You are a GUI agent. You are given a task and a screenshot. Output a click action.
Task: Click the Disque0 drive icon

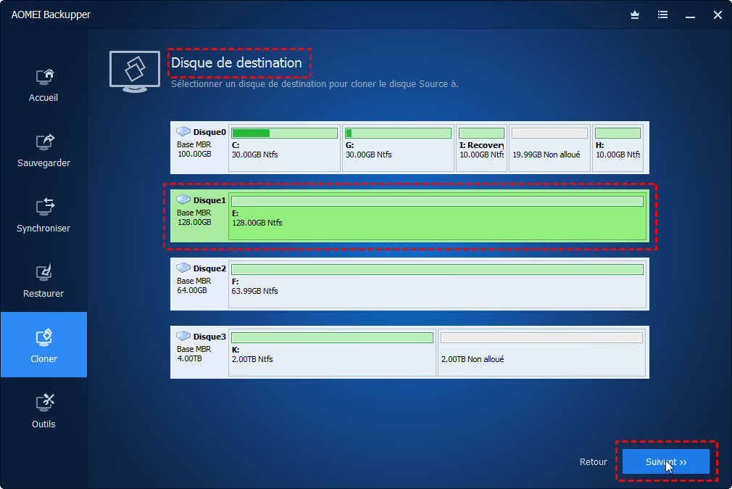pos(183,131)
